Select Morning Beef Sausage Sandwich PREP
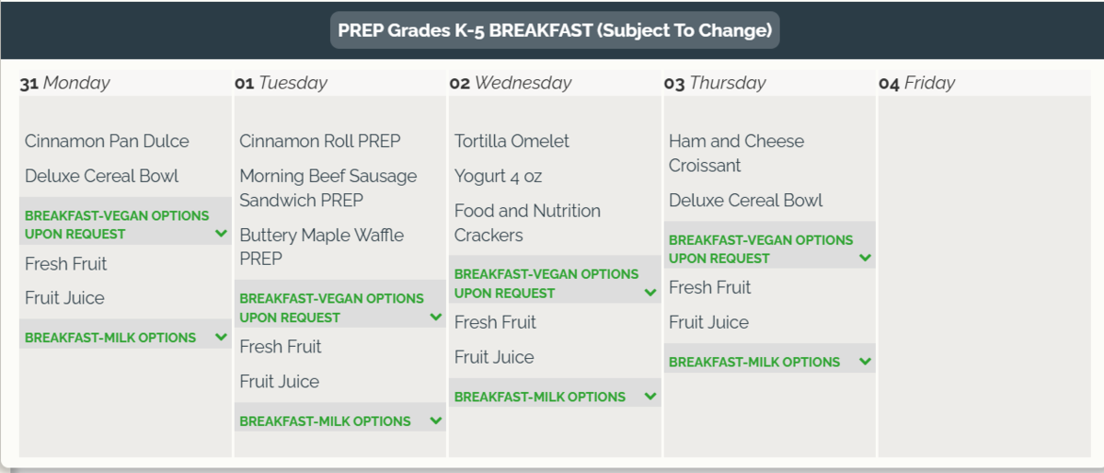Viewport: 1104px width, 473px height. (x=328, y=188)
